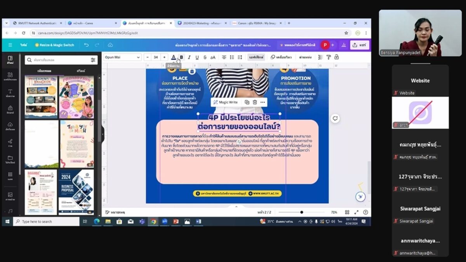Open search filter options icon
This screenshot has width=466, height=262.
93,60
